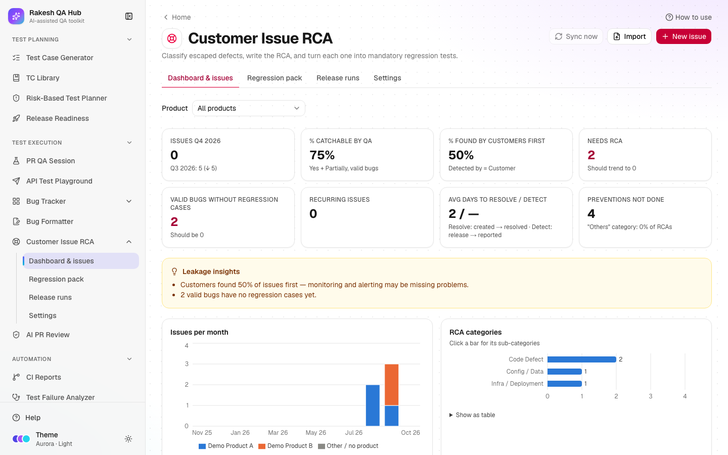Screen dimensions: 728x455
Task: Select Risk-Based Test Planner shield icon
Action: pos(16,98)
